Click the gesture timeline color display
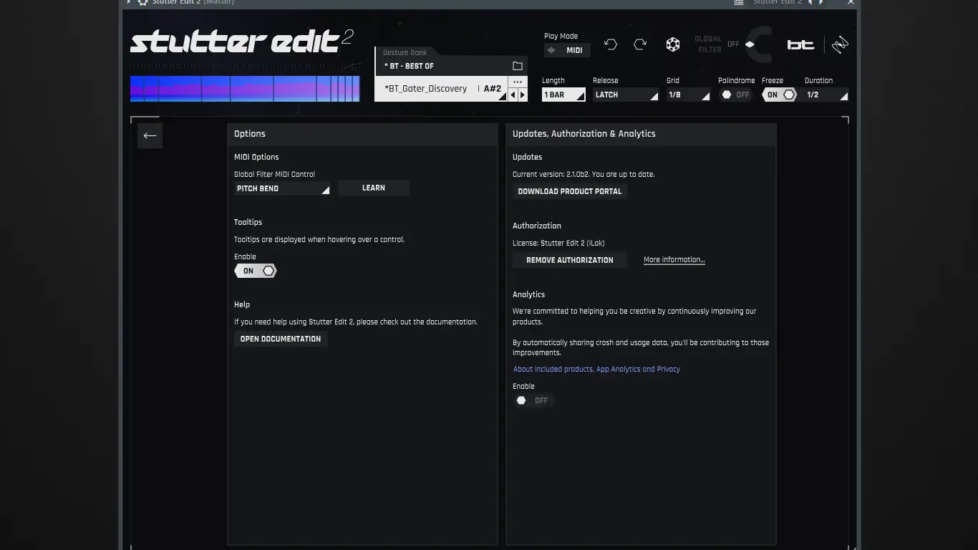The image size is (978, 550). click(245, 89)
